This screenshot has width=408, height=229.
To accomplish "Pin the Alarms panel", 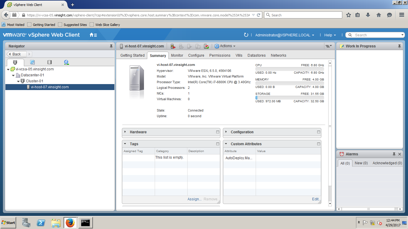I will pos(394,154).
